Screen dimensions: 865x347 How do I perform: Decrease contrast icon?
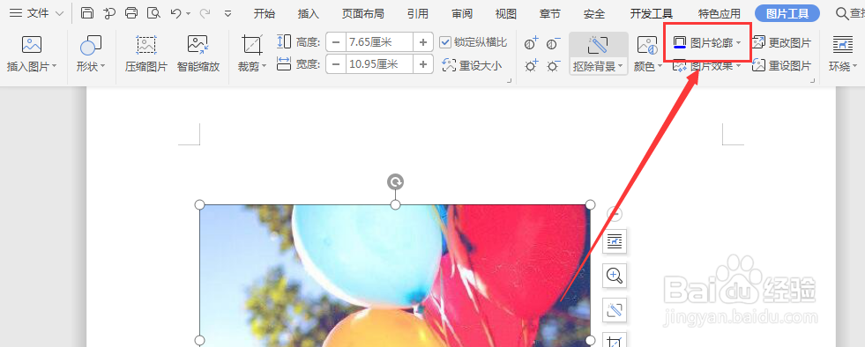[x=554, y=43]
